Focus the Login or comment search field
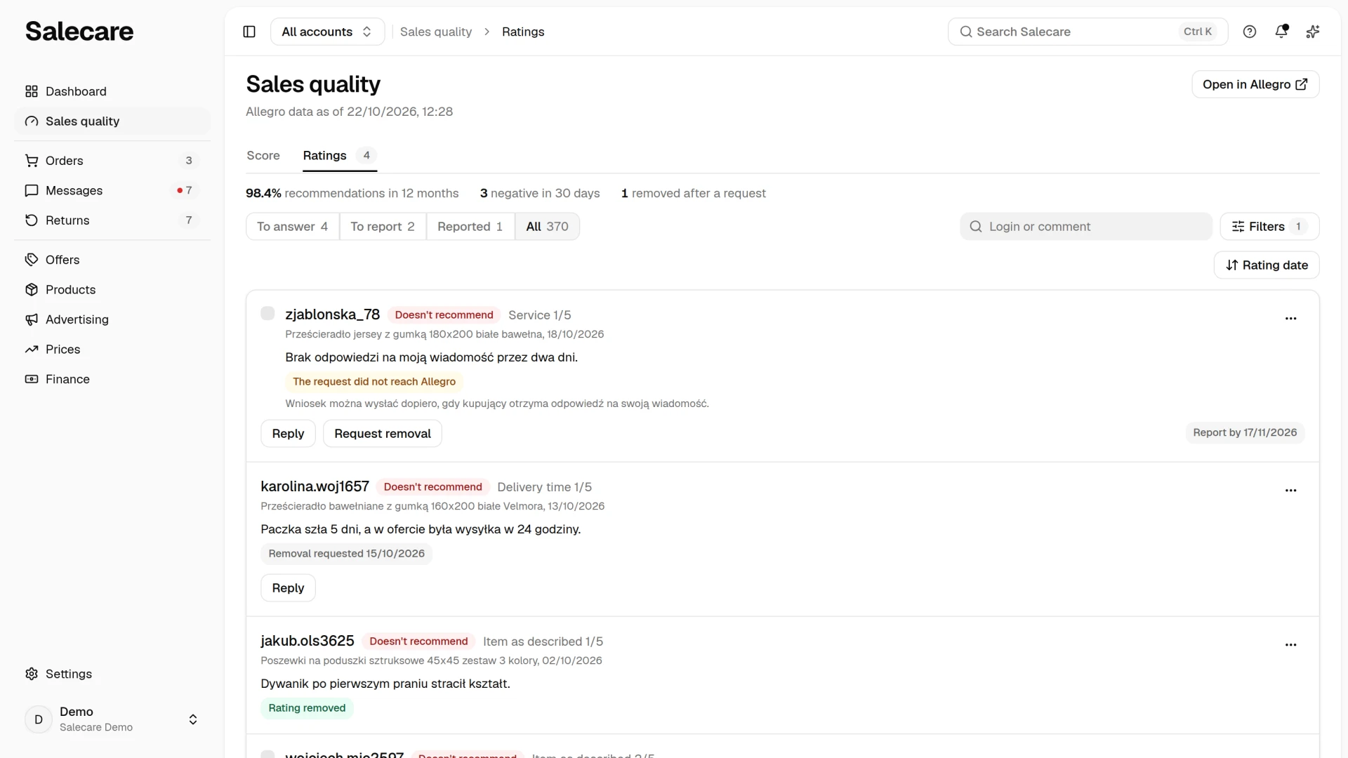Image resolution: width=1348 pixels, height=758 pixels. point(1086,227)
